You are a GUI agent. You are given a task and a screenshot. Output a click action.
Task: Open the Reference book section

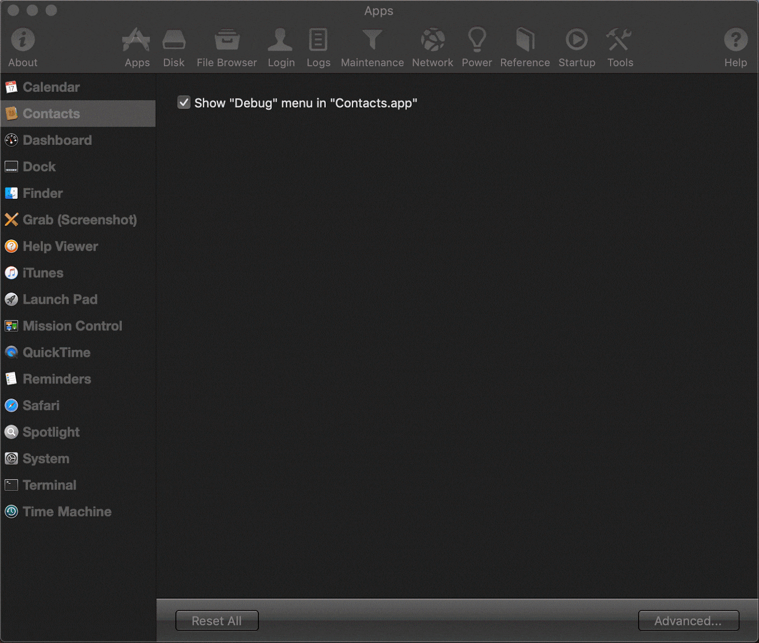525,47
